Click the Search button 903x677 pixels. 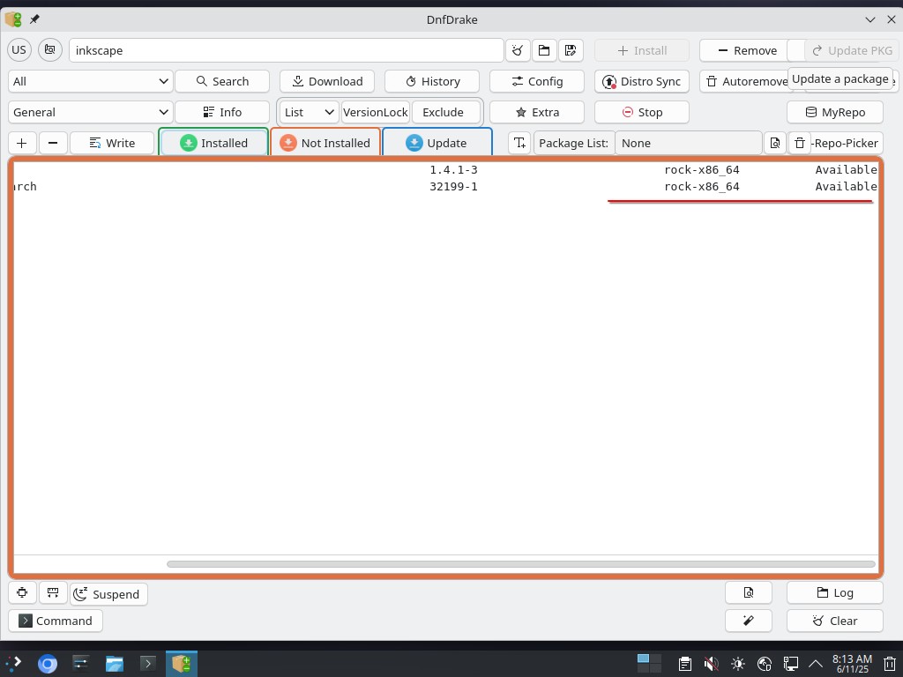pyautogui.click(x=221, y=81)
